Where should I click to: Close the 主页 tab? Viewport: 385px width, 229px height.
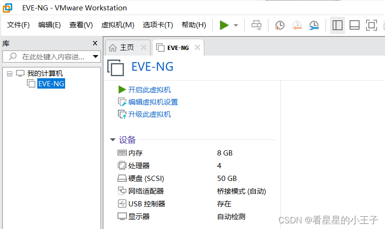pos(143,48)
